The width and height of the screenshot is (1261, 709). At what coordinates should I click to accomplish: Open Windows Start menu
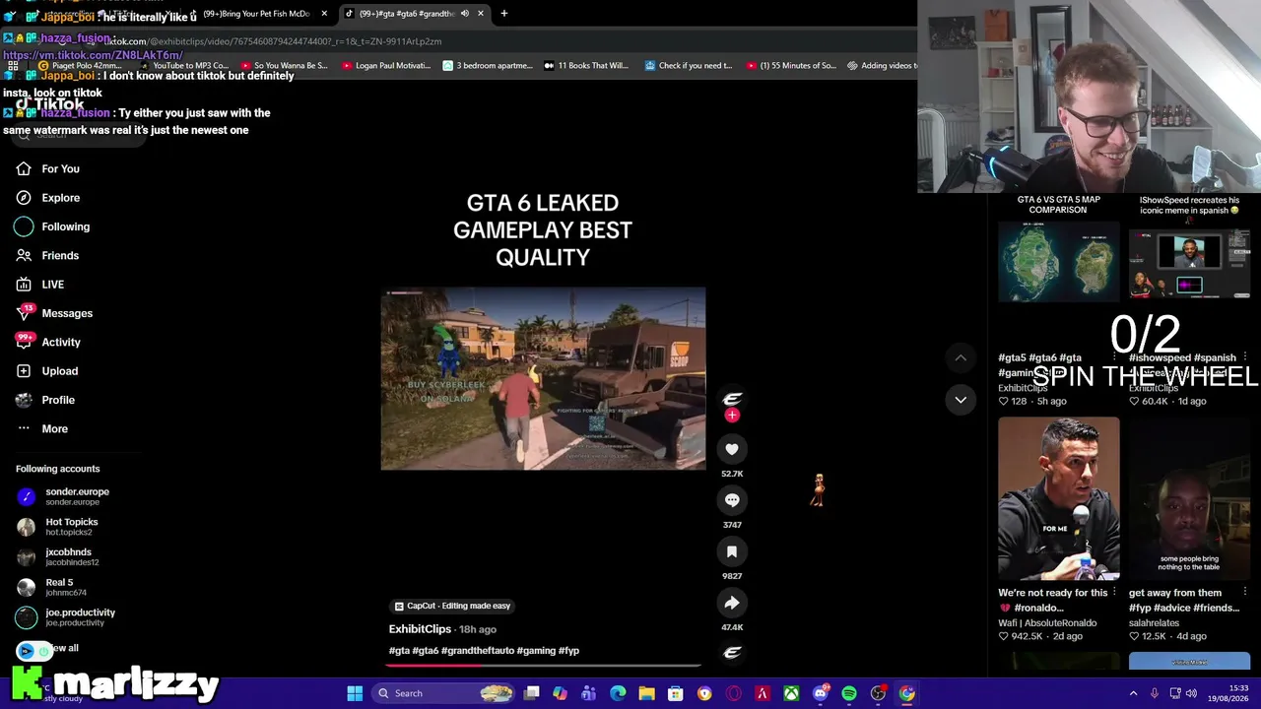(x=355, y=693)
